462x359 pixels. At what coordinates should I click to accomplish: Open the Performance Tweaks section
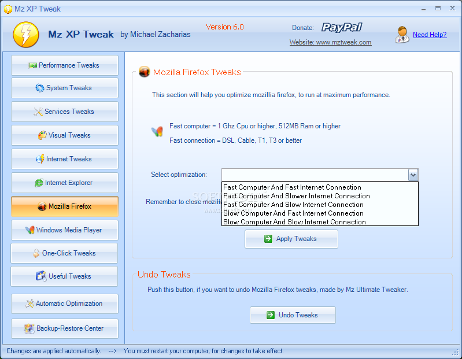tap(65, 65)
